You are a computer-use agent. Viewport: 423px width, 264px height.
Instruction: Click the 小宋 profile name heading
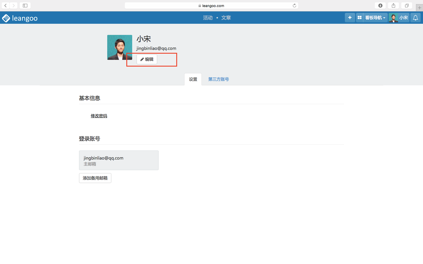pos(144,39)
